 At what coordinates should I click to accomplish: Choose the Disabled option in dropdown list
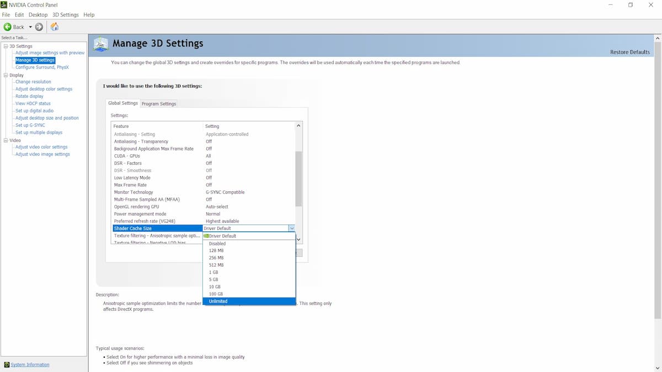(x=249, y=244)
